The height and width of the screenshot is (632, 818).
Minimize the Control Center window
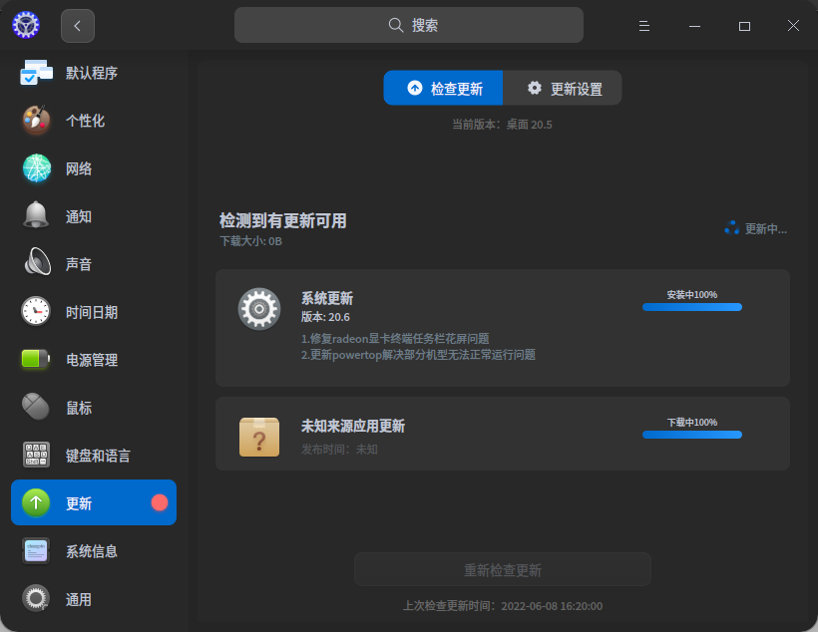tap(694, 26)
